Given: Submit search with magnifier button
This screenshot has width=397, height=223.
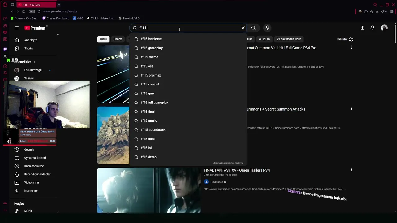Looking at the screenshot, I should pyautogui.click(x=253, y=28).
